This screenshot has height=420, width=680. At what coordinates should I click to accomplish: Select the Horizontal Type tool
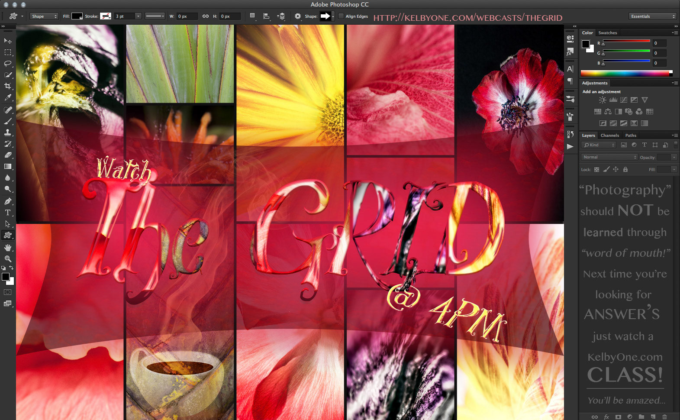pyautogui.click(x=8, y=213)
